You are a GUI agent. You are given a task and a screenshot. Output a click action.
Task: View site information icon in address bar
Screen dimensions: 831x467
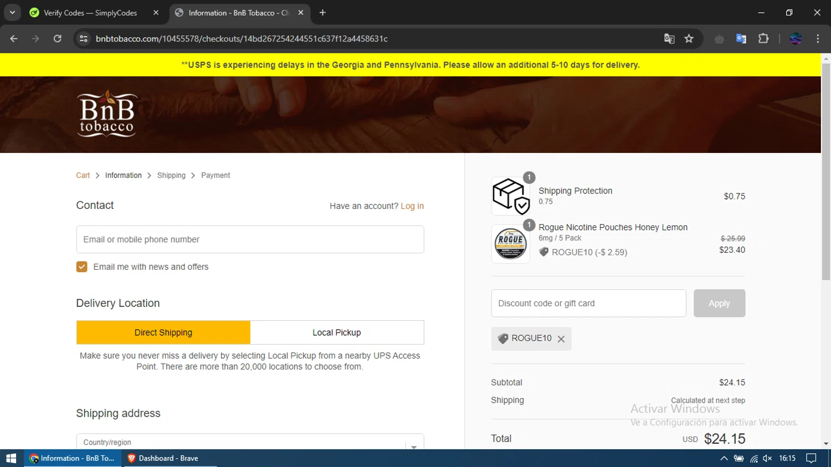84,39
